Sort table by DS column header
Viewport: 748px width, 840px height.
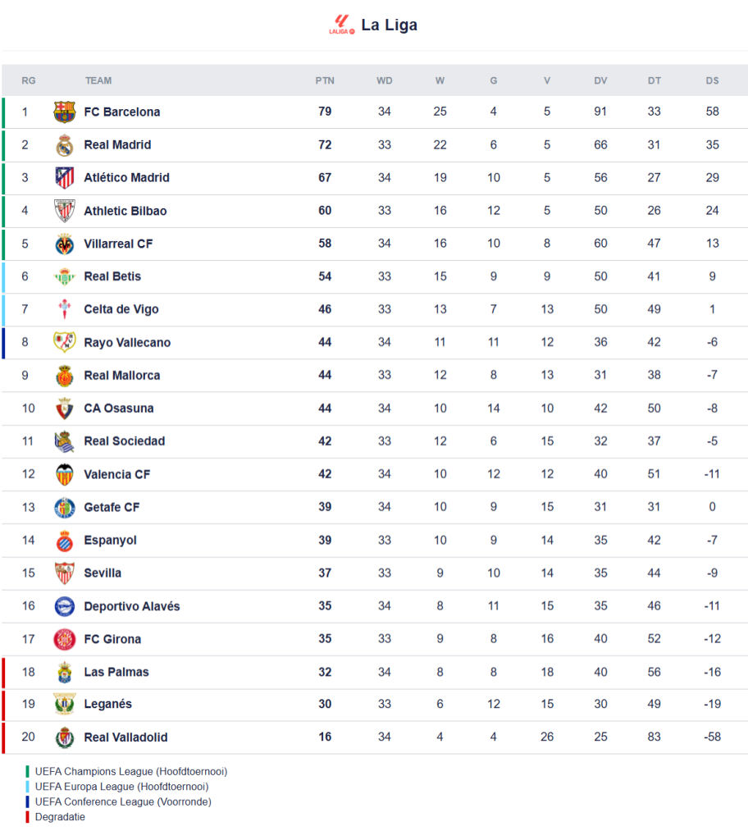pos(712,80)
